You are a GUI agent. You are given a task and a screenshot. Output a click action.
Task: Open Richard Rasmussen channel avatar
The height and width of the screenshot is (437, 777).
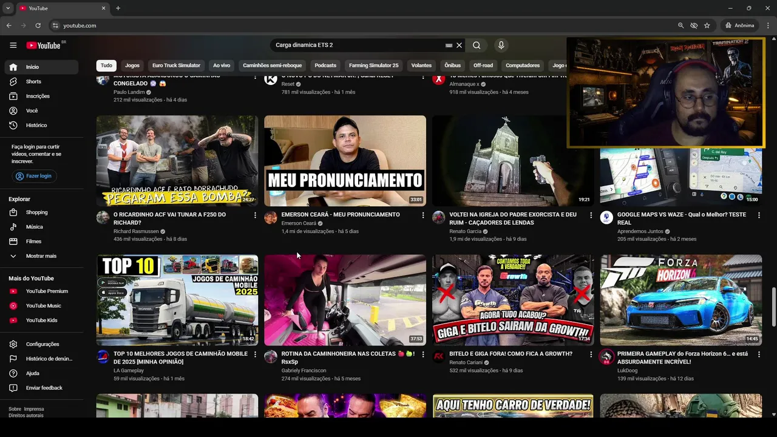(x=103, y=217)
